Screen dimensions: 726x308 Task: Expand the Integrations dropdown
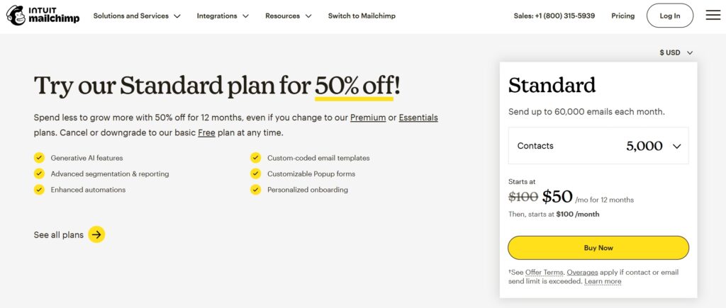point(223,16)
